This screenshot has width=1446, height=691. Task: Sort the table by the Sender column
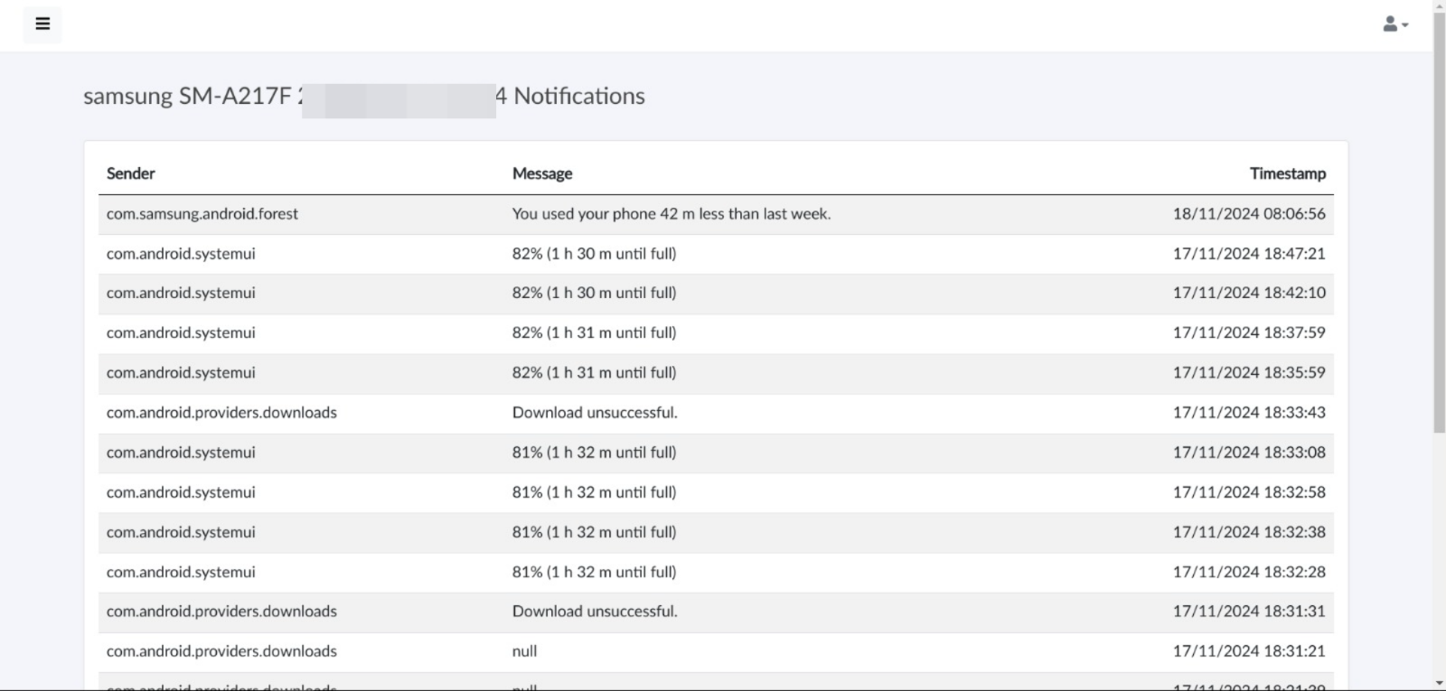[x=130, y=173]
